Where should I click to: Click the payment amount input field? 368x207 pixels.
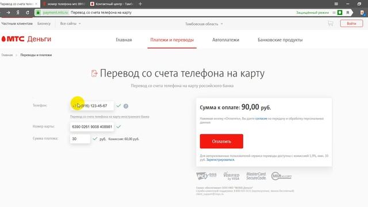coord(80,139)
